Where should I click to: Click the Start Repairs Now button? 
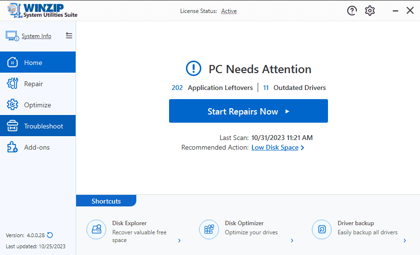pos(249,111)
